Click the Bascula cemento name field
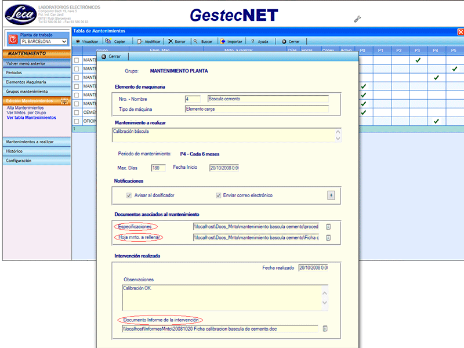464x348 pixels. (x=268, y=99)
